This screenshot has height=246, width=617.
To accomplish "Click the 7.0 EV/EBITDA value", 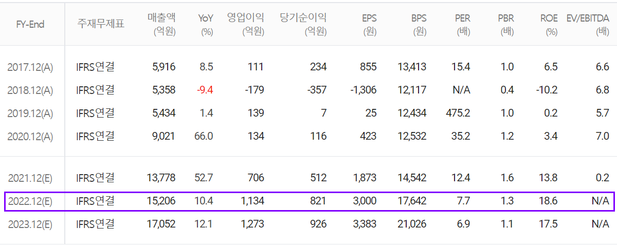I will click(603, 136).
